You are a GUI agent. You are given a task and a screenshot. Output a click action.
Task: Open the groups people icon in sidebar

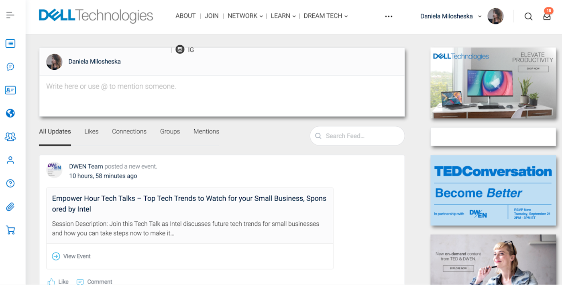pos(10,137)
